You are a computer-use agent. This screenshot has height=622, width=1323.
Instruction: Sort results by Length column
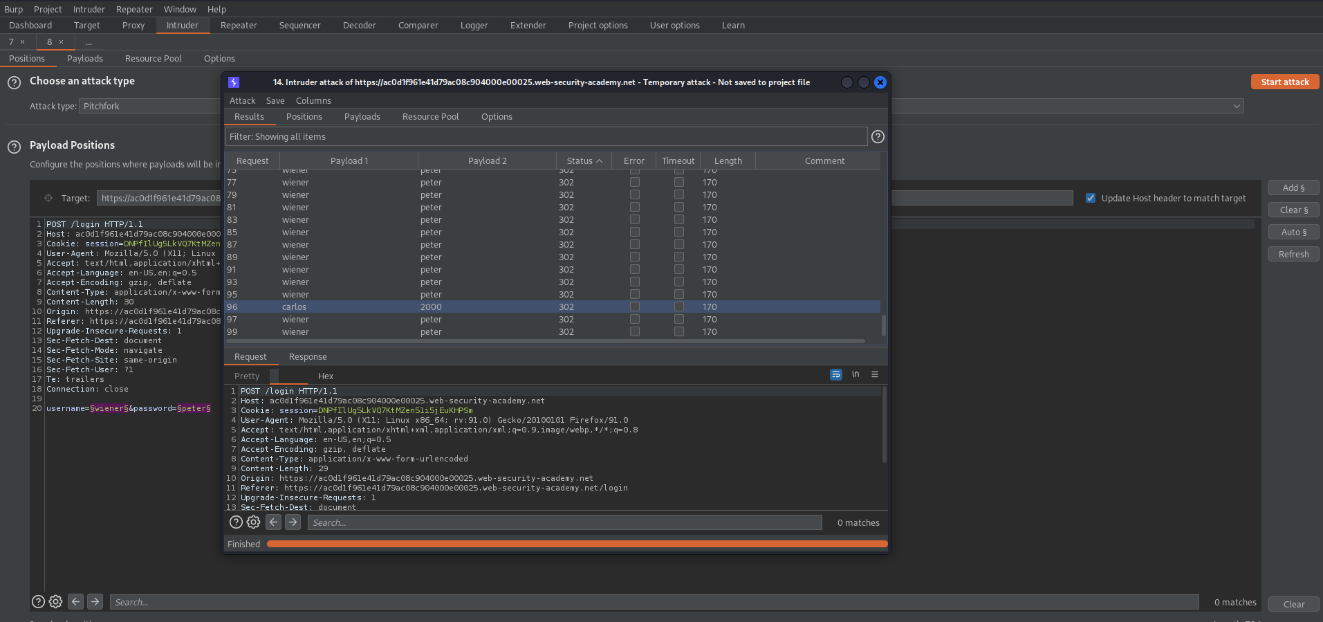coord(728,161)
